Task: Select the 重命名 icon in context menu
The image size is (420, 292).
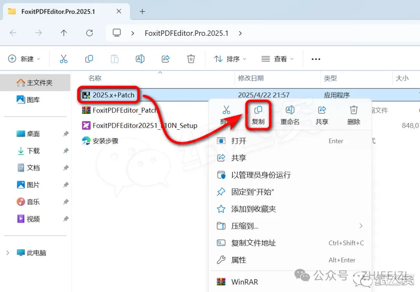Action: point(290,115)
